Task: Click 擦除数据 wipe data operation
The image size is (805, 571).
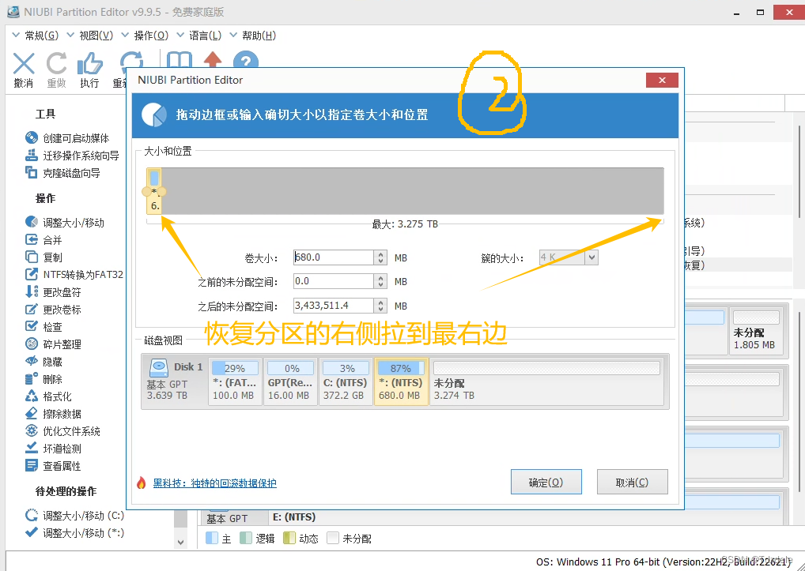Action: [x=54, y=414]
